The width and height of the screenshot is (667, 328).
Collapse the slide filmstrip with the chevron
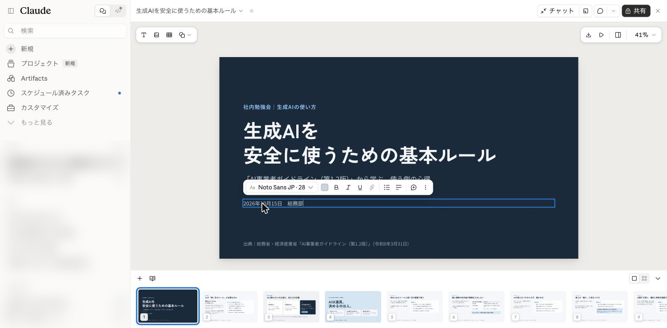(658, 279)
